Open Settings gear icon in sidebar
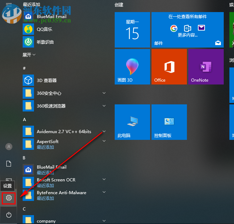Screen dimensions: 234x224 tap(9, 198)
